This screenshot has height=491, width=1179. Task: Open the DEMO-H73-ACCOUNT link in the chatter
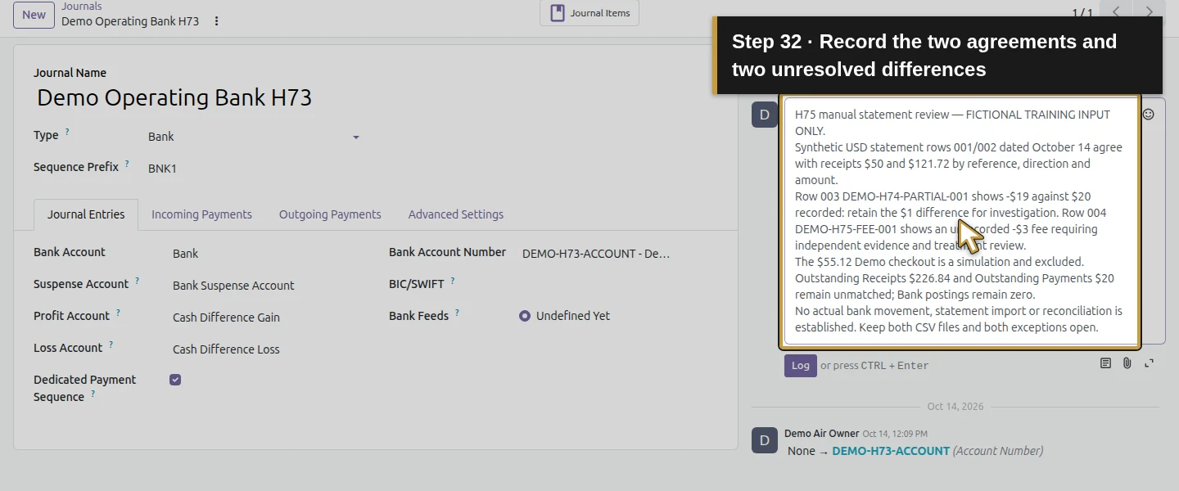point(891,451)
